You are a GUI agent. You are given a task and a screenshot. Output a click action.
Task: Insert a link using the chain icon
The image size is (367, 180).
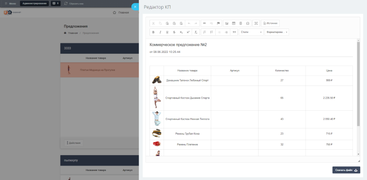tap(204, 24)
